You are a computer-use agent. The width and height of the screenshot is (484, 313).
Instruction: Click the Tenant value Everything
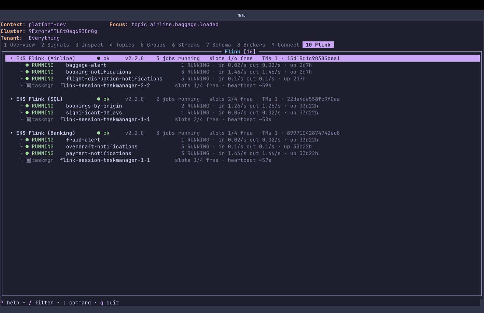[x=44, y=38]
